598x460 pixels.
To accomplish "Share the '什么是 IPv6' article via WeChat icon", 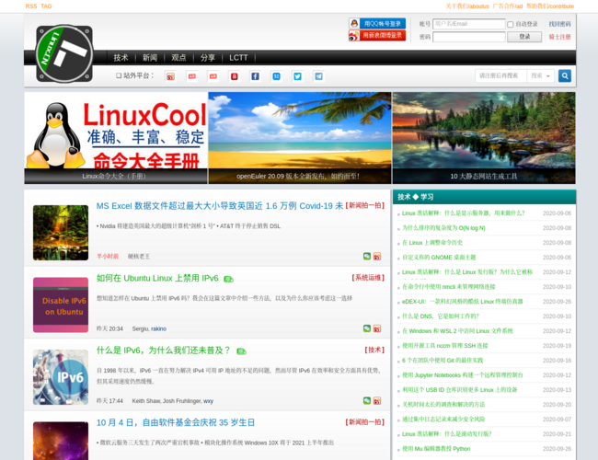I will (367, 400).
